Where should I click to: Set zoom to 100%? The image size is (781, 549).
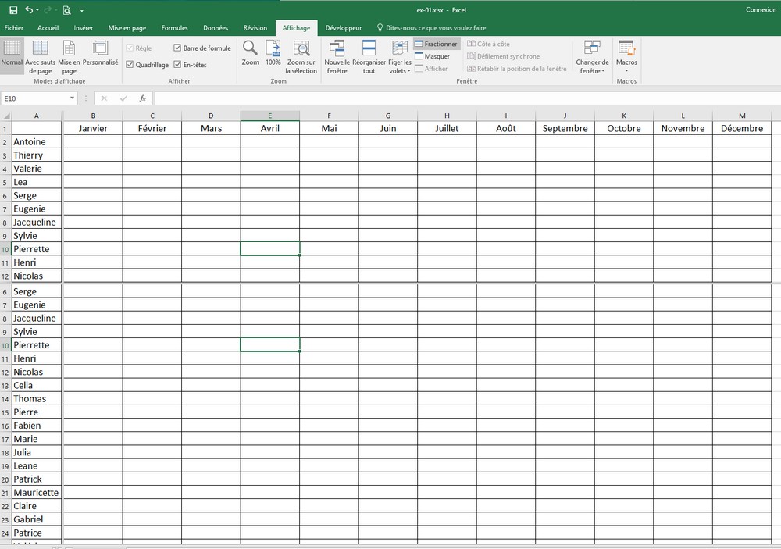273,53
